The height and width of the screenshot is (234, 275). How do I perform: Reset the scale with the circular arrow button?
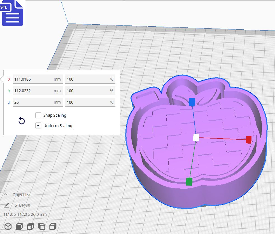coord(22,121)
